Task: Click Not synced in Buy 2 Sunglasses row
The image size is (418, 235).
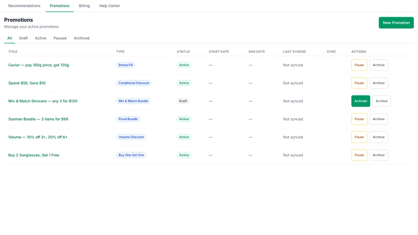Action: pyautogui.click(x=293, y=155)
